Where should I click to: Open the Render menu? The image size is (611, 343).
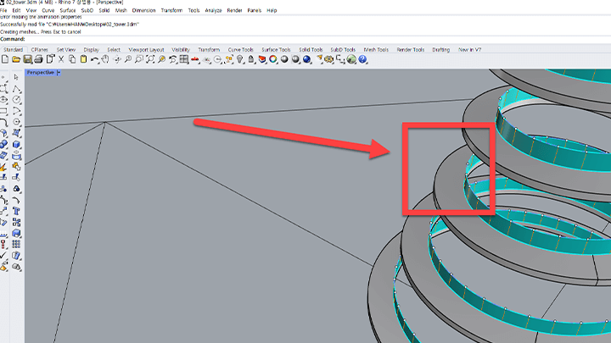[x=234, y=10]
